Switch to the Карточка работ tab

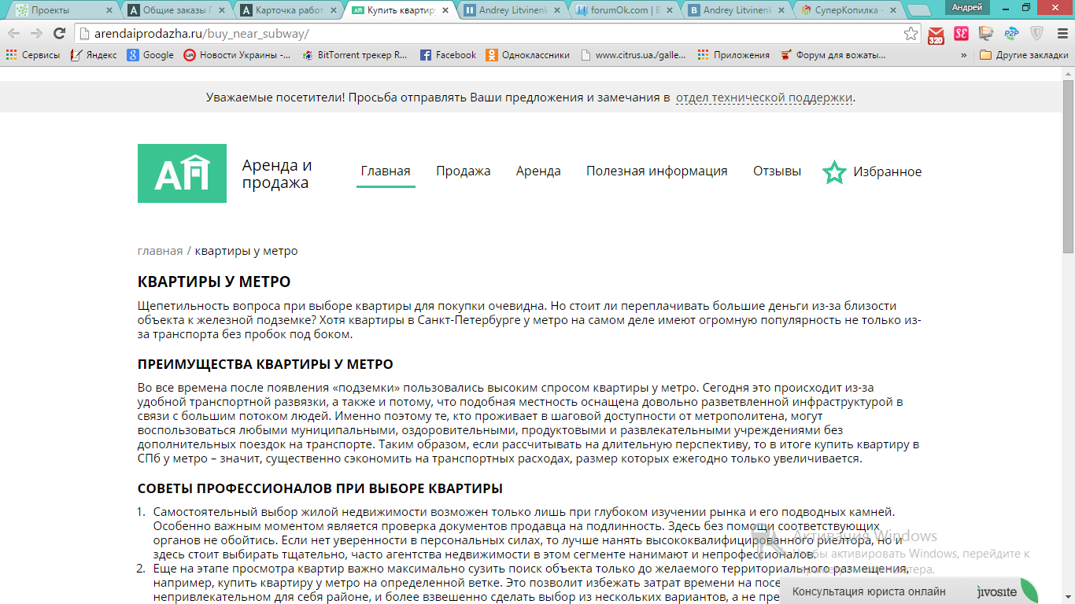point(288,10)
